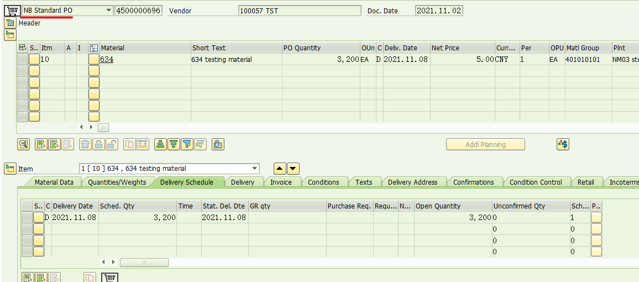Viewport: 639px width, 282px height.
Task: Click the Short Text cell 634 testing material
Action: (x=237, y=60)
